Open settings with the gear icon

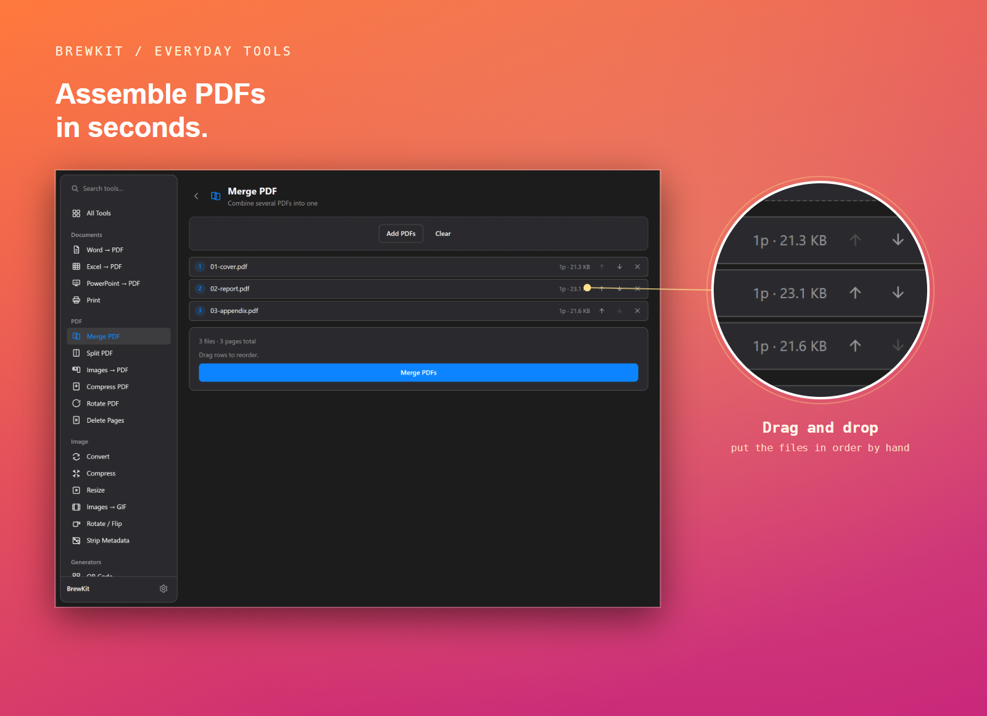point(163,589)
